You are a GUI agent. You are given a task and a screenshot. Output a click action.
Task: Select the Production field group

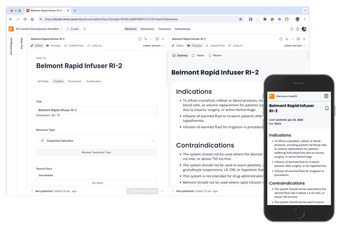(x=75, y=81)
